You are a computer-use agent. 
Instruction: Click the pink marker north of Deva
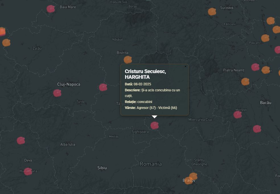click(x=21, y=141)
